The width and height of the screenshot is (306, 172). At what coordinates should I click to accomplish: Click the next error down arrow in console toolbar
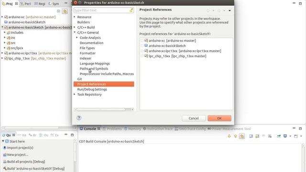229,136
